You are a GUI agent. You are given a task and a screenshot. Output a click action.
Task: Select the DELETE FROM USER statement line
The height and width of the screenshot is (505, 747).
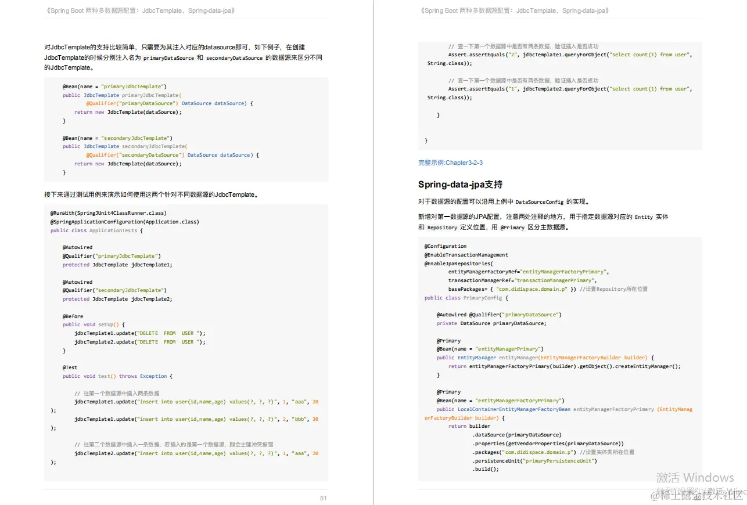click(x=168, y=333)
